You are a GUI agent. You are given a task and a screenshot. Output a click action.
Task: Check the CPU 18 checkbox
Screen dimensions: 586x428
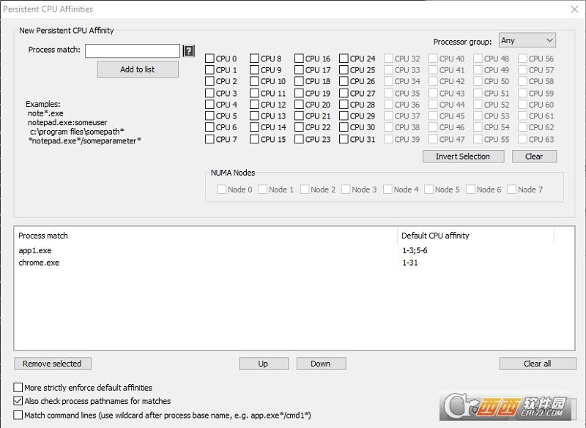[299, 81]
